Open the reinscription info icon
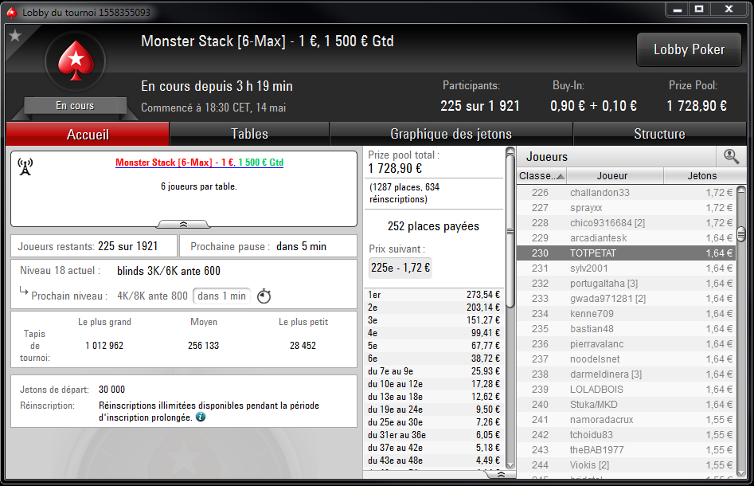The height and width of the screenshot is (486, 754). (x=201, y=417)
